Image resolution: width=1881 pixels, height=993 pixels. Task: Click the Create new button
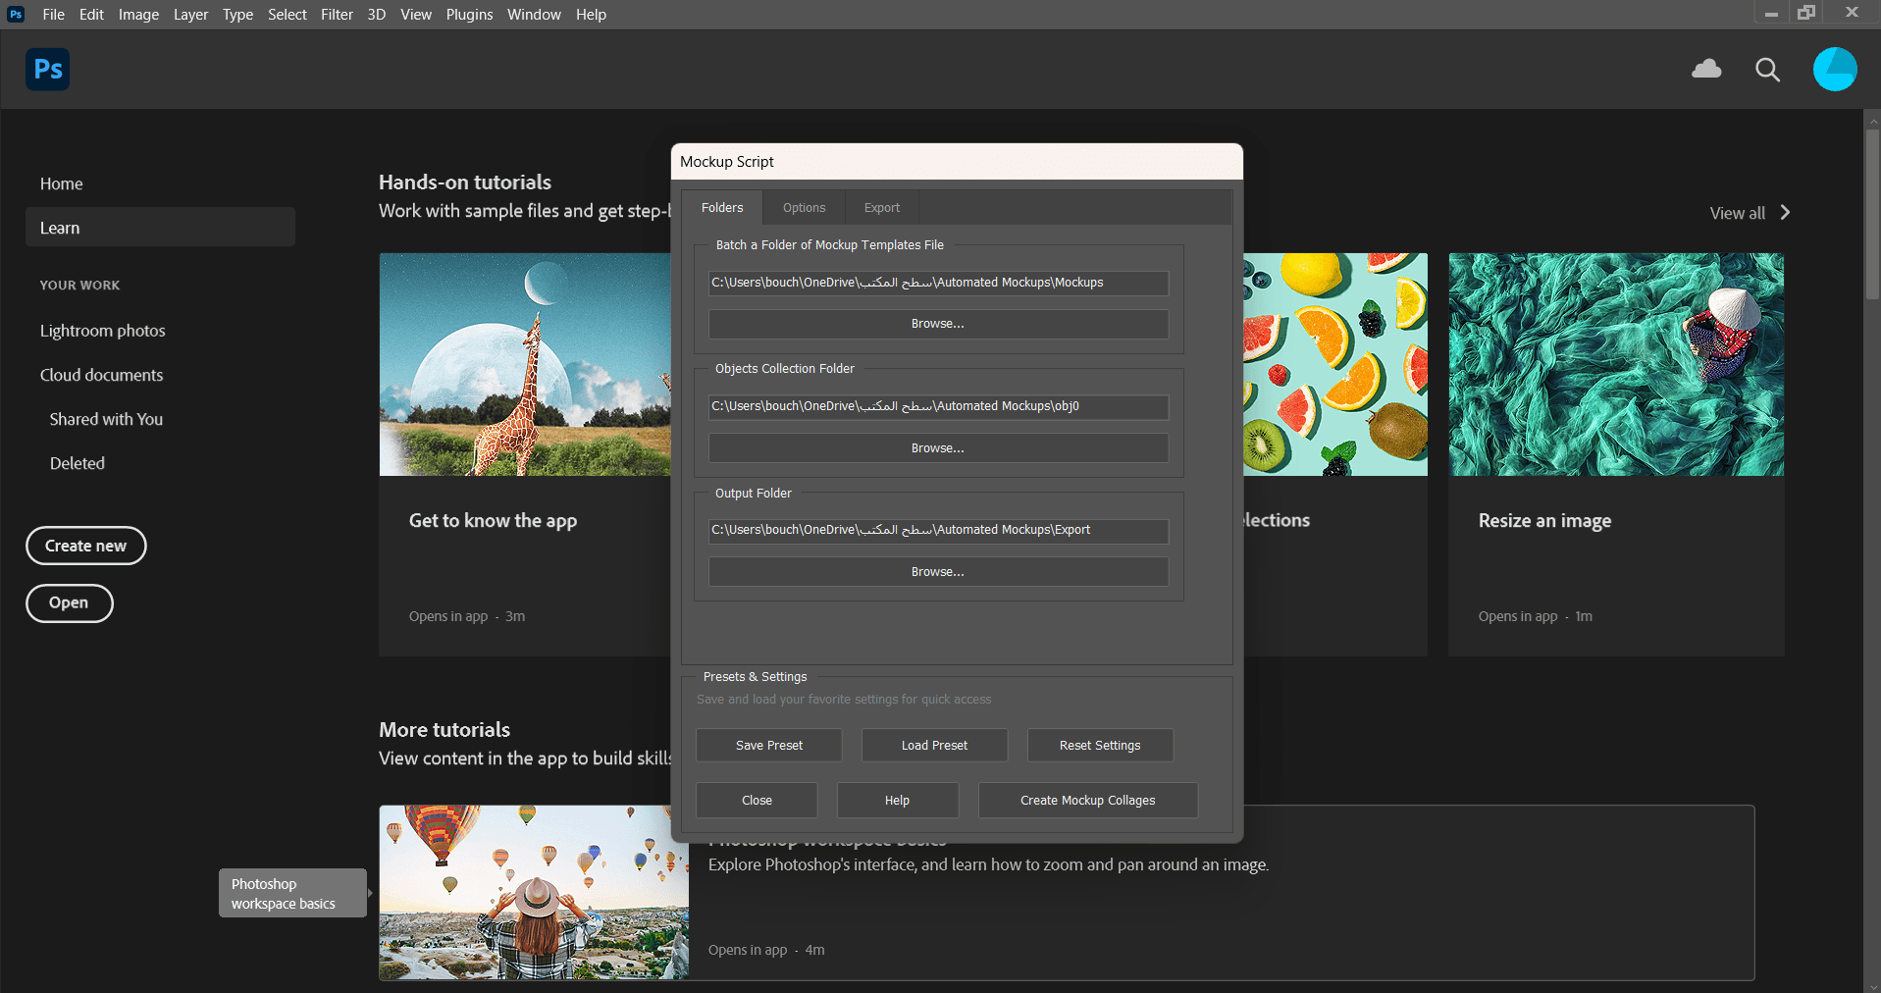point(85,546)
